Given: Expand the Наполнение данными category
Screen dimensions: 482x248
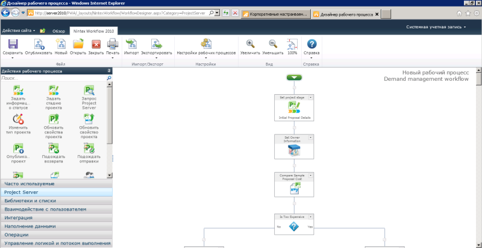Looking at the screenshot, I should 56,226.
